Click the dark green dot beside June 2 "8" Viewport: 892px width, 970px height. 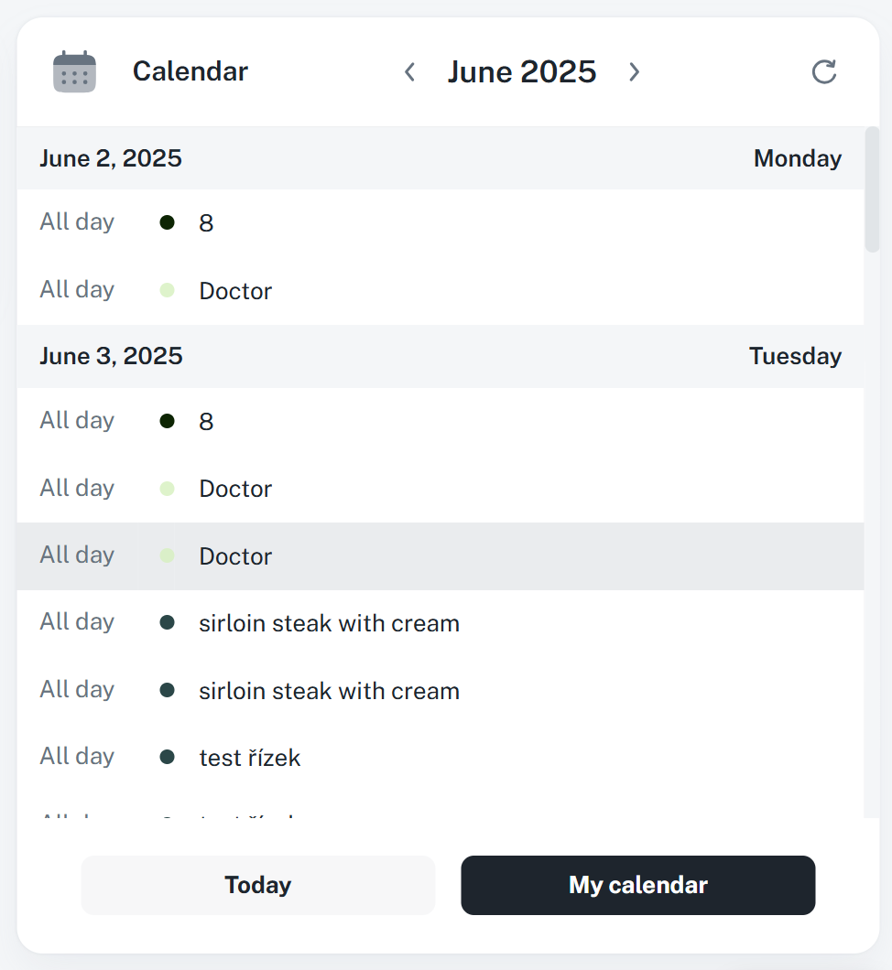point(167,221)
